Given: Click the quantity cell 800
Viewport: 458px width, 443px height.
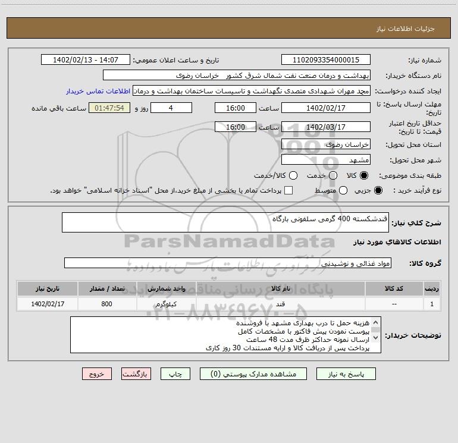Looking at the screenshot, I should point(107,304).
